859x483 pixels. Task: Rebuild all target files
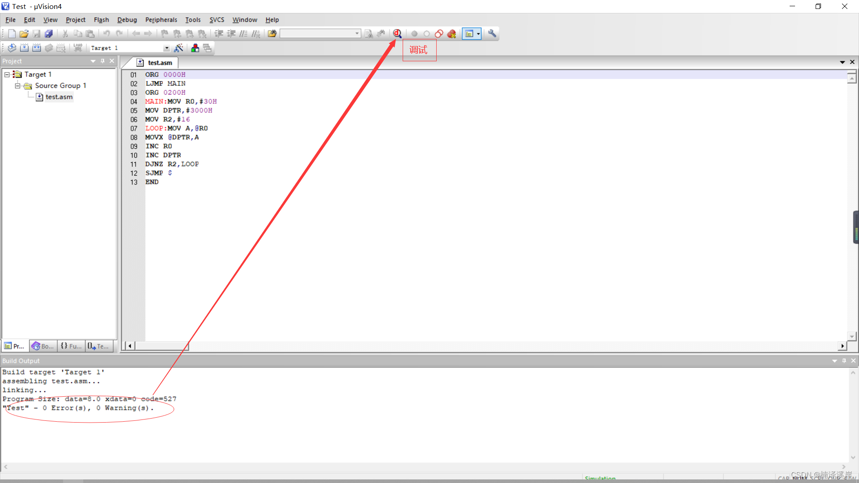pyautogui.click(x=37, y=48)
